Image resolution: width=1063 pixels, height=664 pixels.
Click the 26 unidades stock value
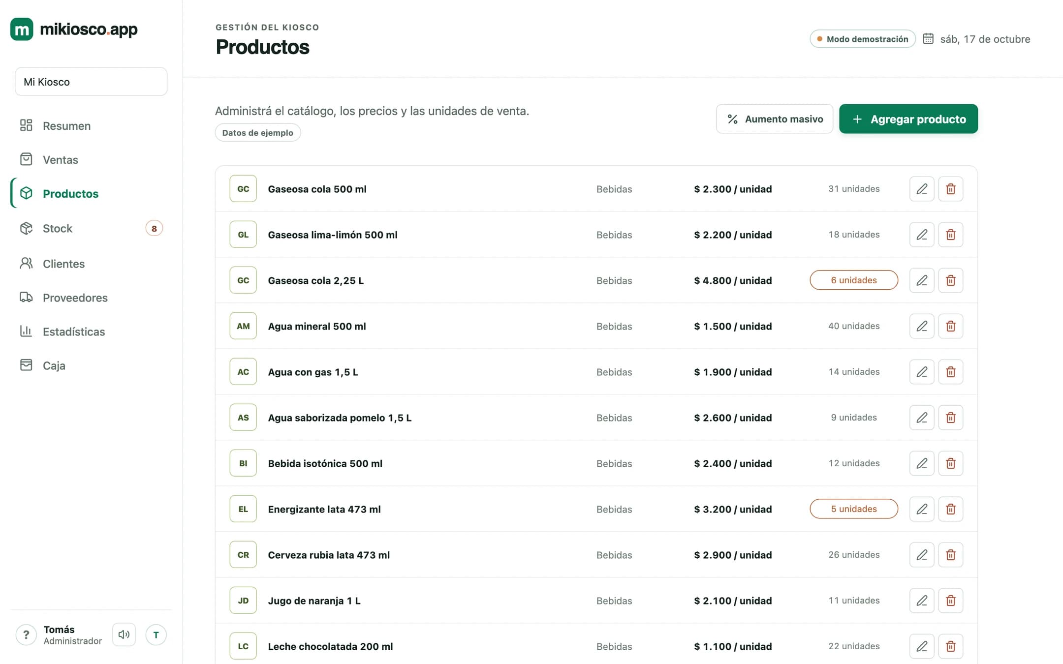tap(854, 554)
